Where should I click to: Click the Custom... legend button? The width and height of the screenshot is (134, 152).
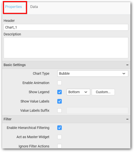[x=103, y=92]
